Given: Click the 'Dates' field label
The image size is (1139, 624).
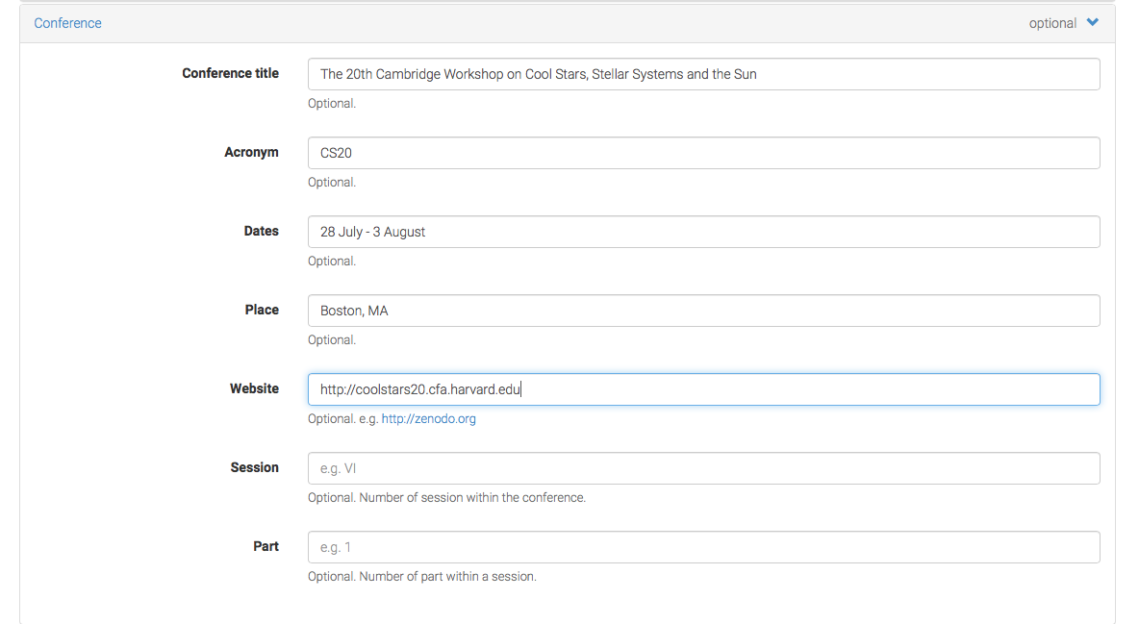Looking at the screenshot, I should coord(261,231).
